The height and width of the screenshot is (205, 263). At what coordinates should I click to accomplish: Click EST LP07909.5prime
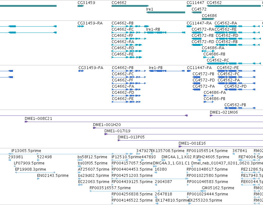[x=29, y=163]
